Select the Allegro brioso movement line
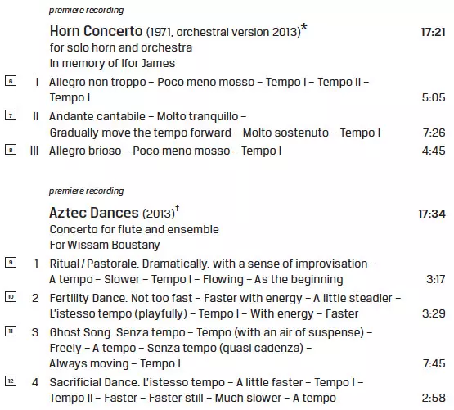Image resolution: width=454 pixels, height=410 pixels. pos(165,151)
